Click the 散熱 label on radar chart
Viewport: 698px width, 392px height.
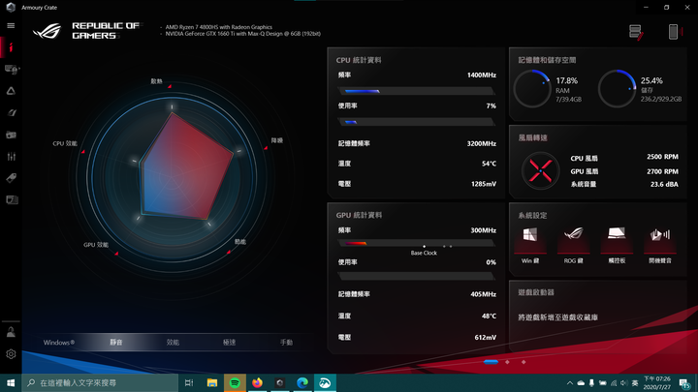pyautogui.click(x=156, y=81)
